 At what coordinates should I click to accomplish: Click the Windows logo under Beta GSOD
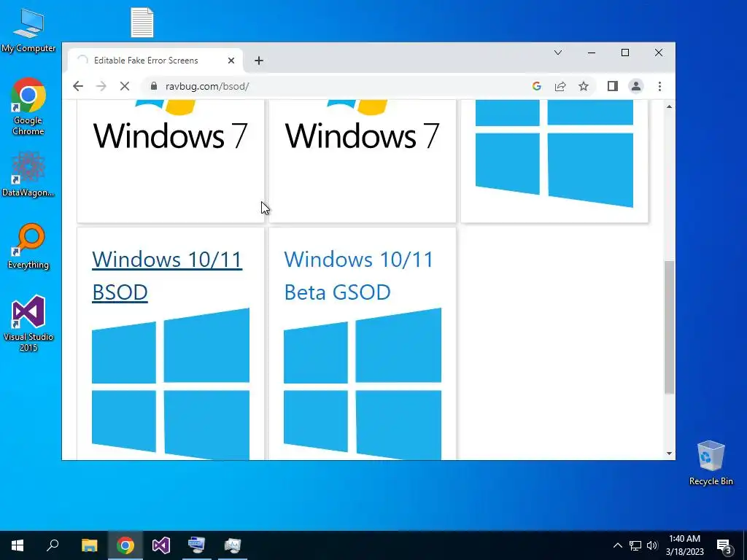click(363, 384)
